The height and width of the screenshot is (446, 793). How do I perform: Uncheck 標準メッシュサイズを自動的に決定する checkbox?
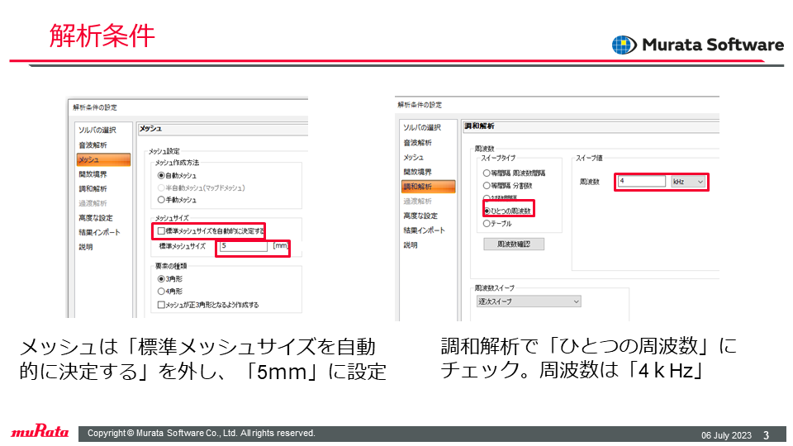[161, 231]
